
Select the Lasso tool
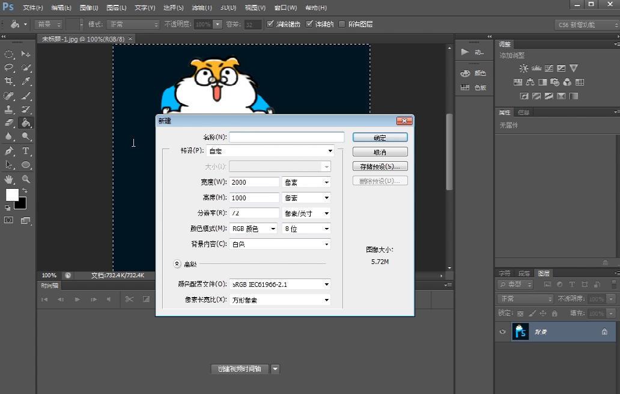8,68
